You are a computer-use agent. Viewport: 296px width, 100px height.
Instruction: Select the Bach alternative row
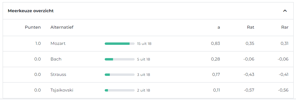(148, 59)
